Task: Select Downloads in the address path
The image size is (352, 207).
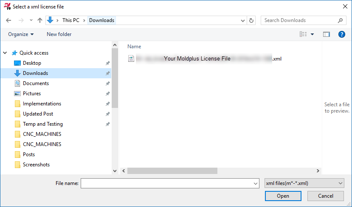Action: [102, 20]
